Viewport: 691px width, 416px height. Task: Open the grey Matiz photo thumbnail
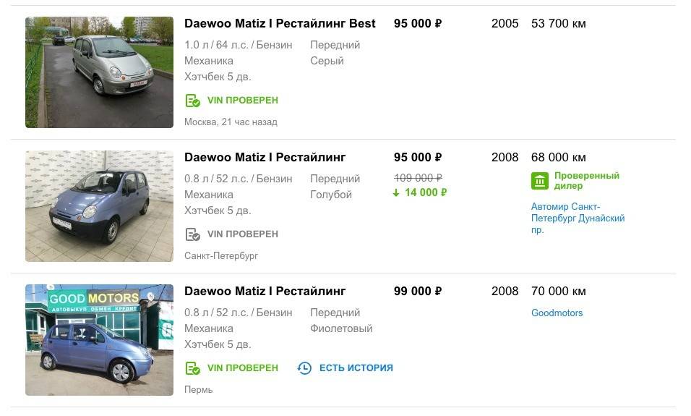99,72
